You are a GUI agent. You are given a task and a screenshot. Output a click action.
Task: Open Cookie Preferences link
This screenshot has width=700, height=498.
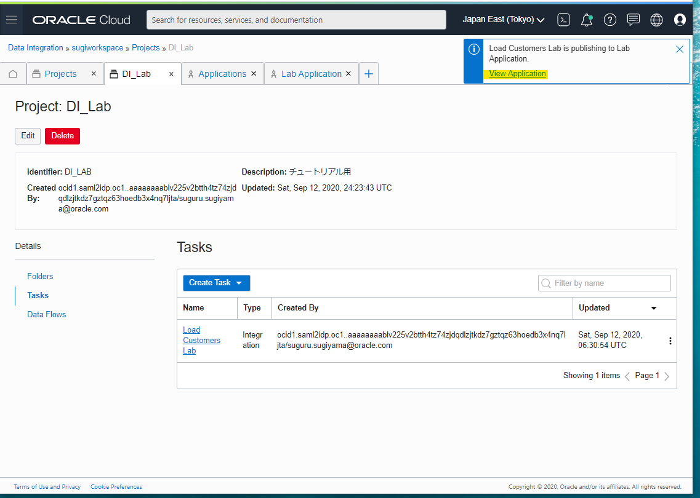[116, 487]
